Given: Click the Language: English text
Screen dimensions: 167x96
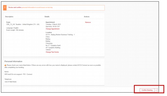Looking at the screenshot, I should coord(12,28).
